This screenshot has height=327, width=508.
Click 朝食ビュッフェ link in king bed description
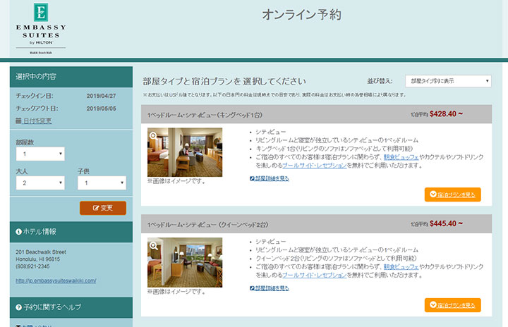pos(401,156)
